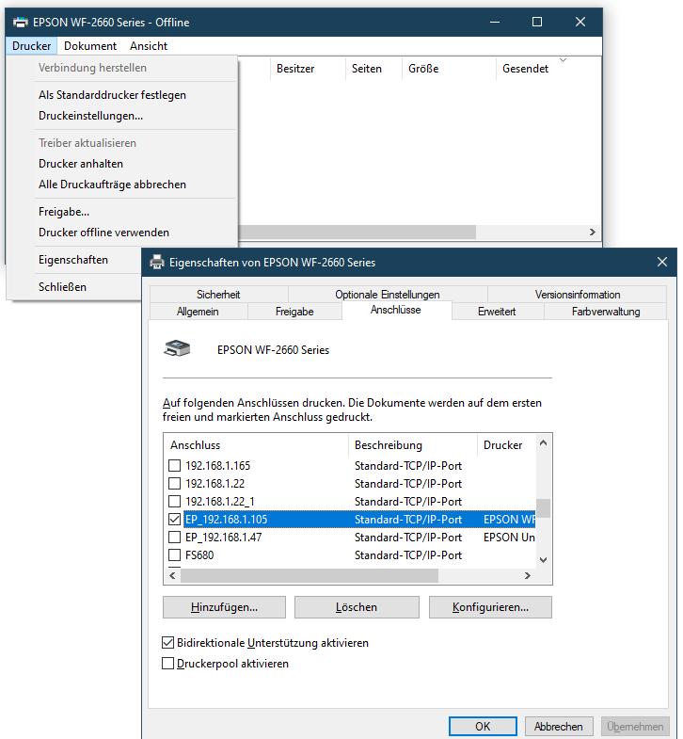The width and height of the screenshot is (683, 739).
Task: Click the Abbrechen button
Action: point(558,726)
